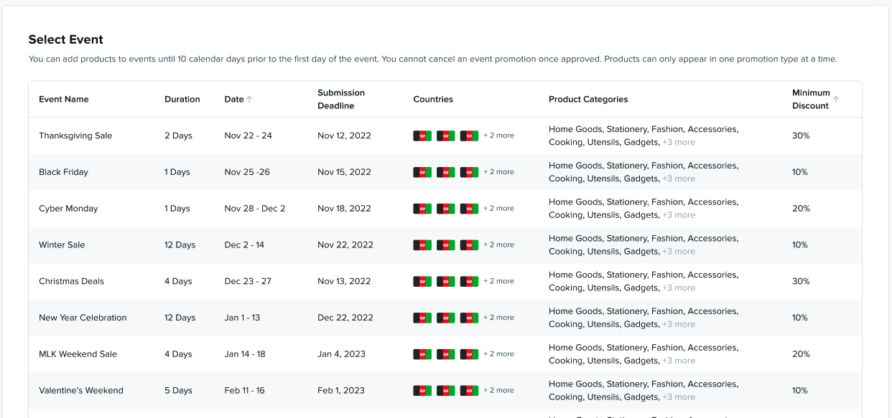Click the first country flag in Winter Sale row

[x=422, y=244]
